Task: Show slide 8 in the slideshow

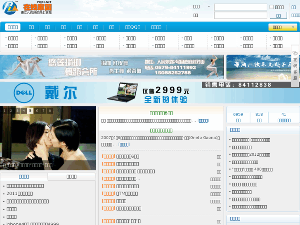Action: 50,111
